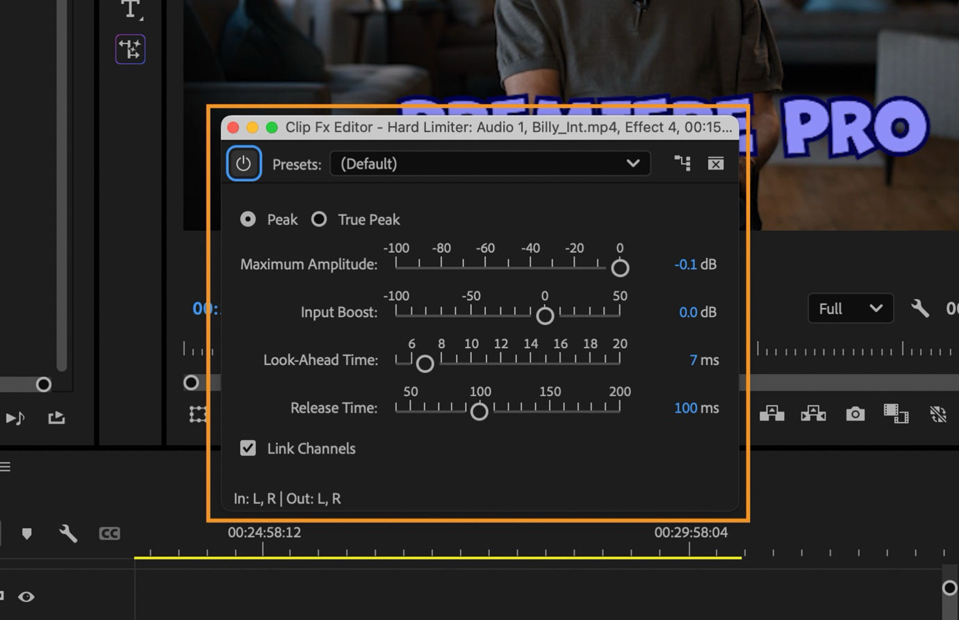Select the Peak radio button
This screenshot has width=959, height=620.
(x=247, y=219)
